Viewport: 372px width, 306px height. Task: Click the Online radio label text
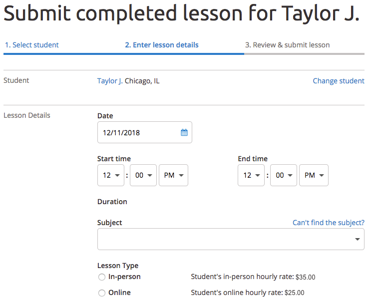pos(119,293)
